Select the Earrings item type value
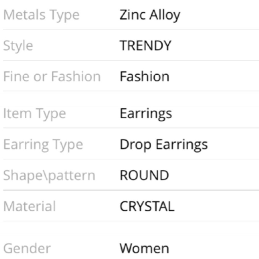Viewport: 259px width, 259px height. point(146,114)
